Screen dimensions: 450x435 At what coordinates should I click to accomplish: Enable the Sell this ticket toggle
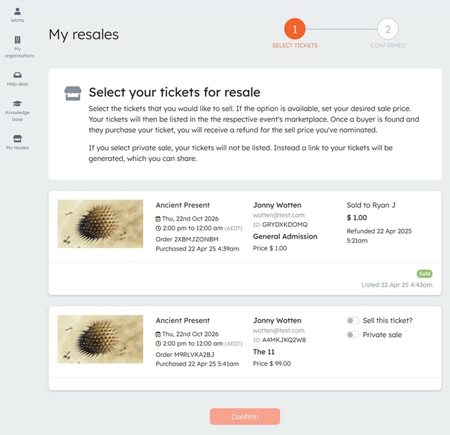353,321
